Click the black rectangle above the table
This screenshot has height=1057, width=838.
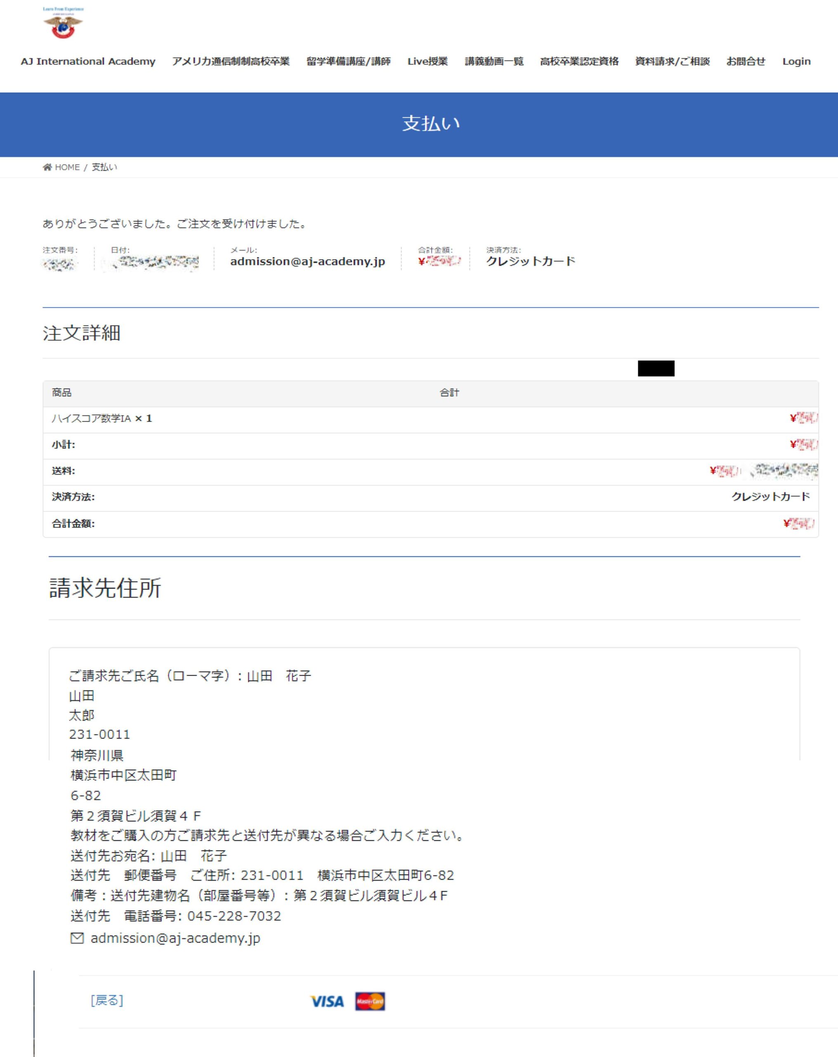pyautogui.click(x=656, y=368)
